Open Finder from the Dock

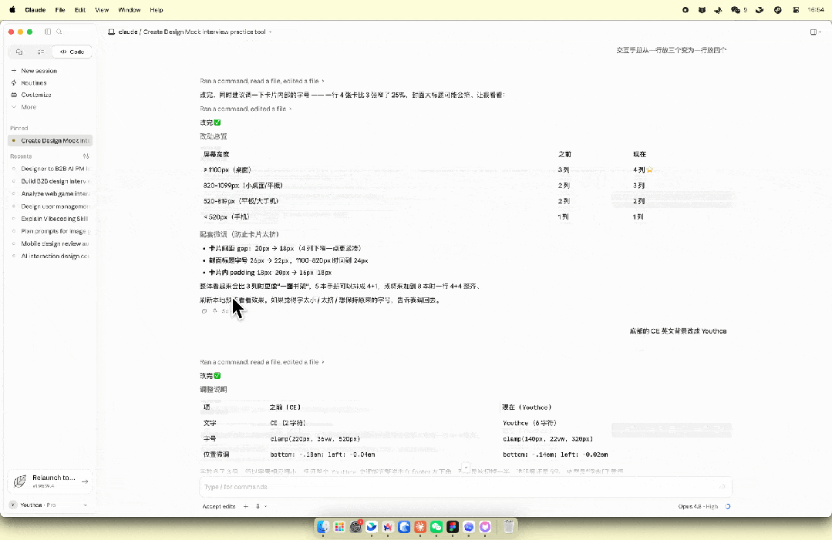322,527
